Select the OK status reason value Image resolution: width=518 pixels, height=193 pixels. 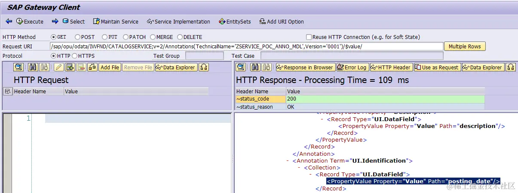[x=386, y=107]
